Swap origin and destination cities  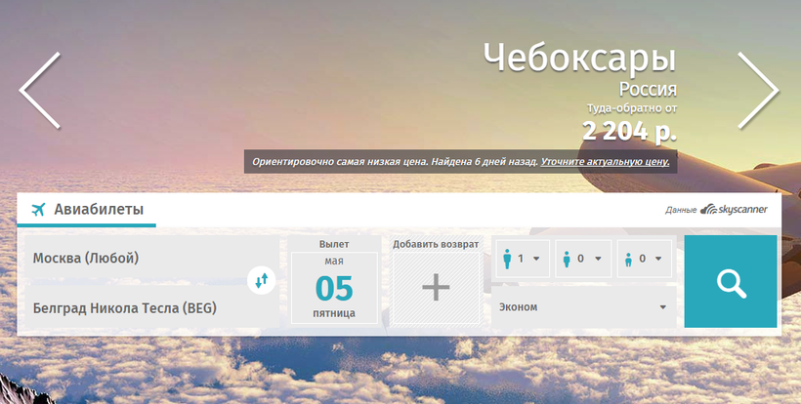pyautogui.click(x=262, y=281)
